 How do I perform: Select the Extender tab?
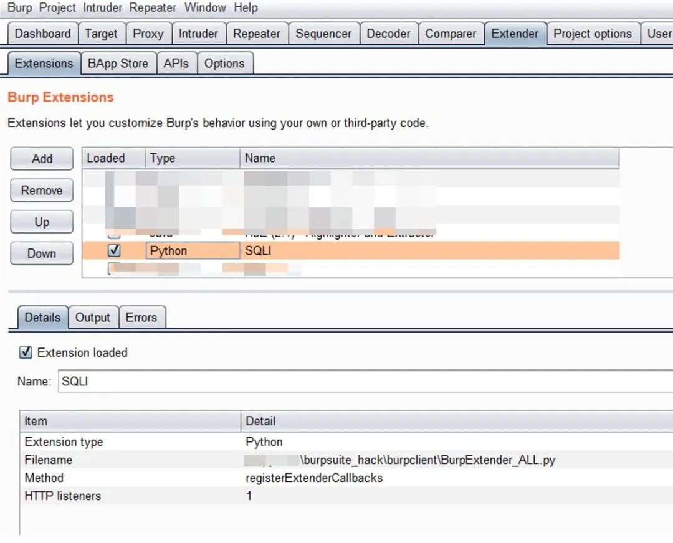(515, 34)
